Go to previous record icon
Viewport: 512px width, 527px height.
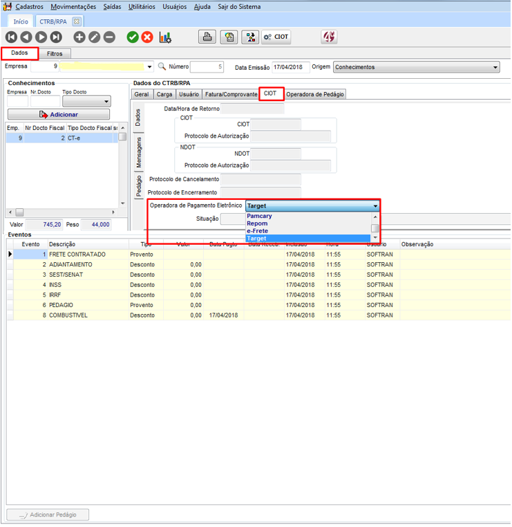point(26,37)
